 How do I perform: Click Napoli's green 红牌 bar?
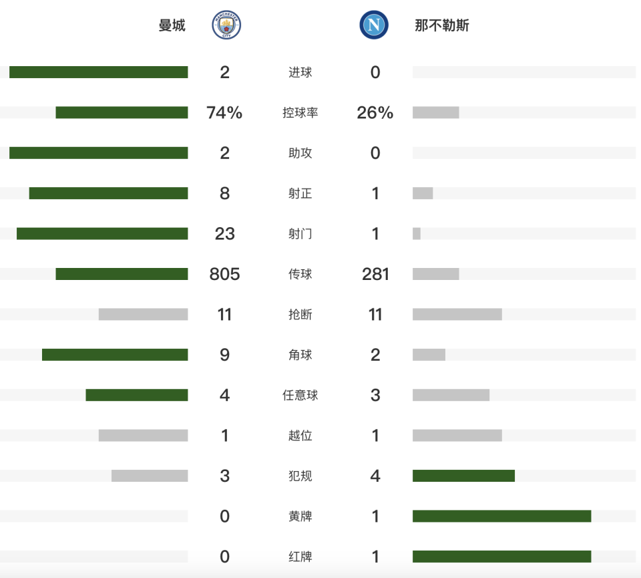point(501,557)
